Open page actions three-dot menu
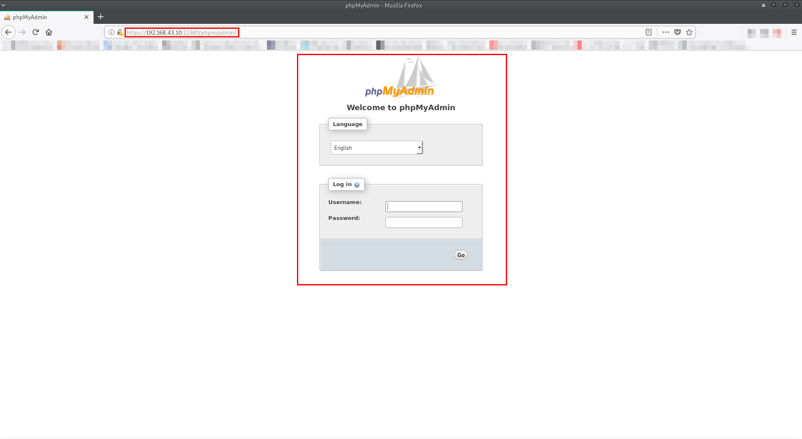 pos(666,32)
